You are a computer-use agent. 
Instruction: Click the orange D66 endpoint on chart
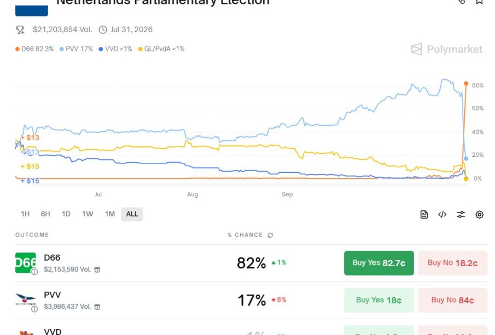(466, 84)
